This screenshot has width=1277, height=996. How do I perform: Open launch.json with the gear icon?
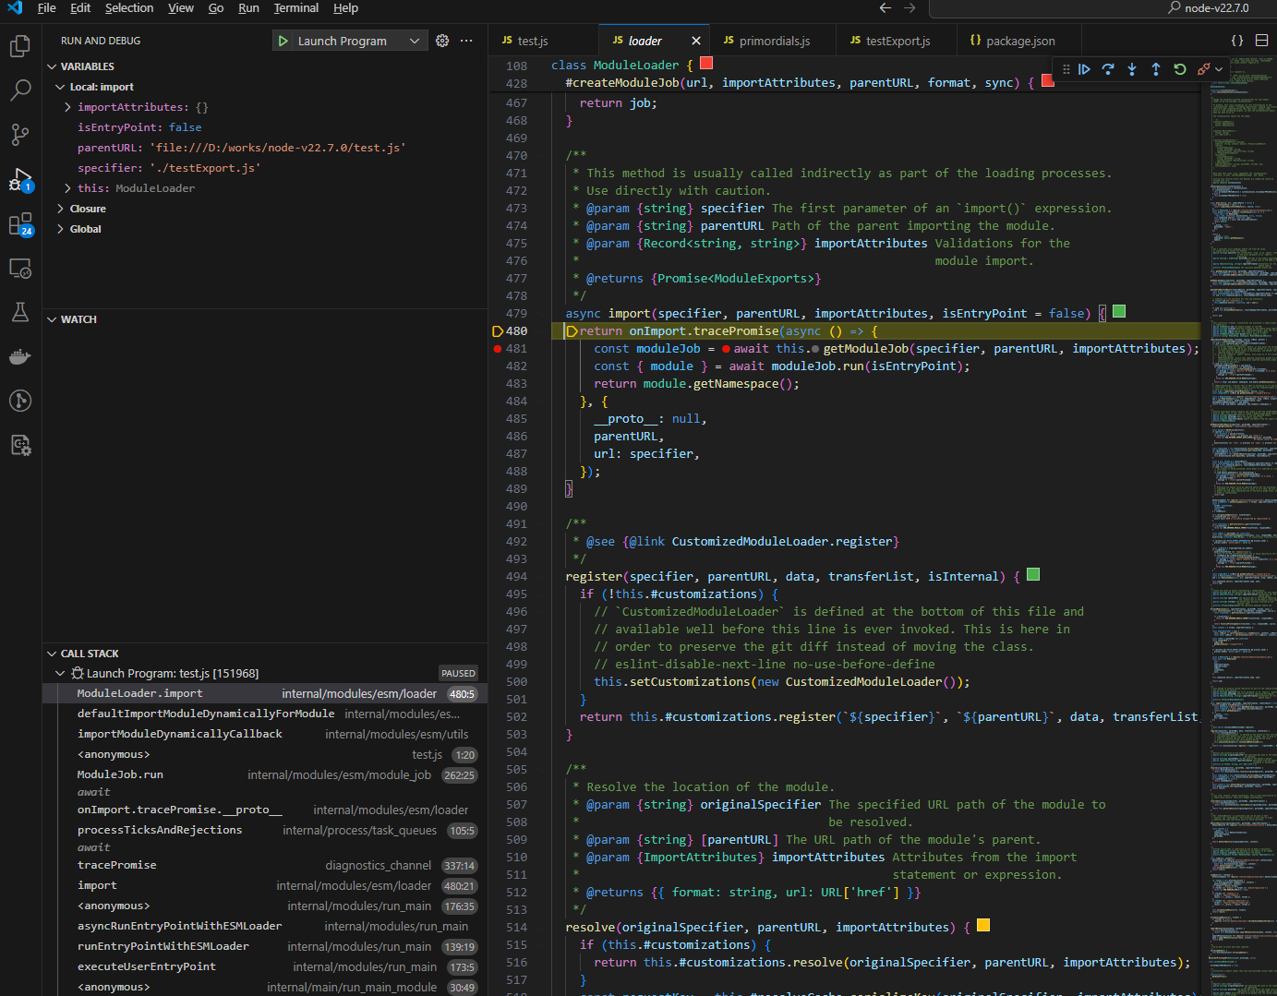click(x=442, y=41)
